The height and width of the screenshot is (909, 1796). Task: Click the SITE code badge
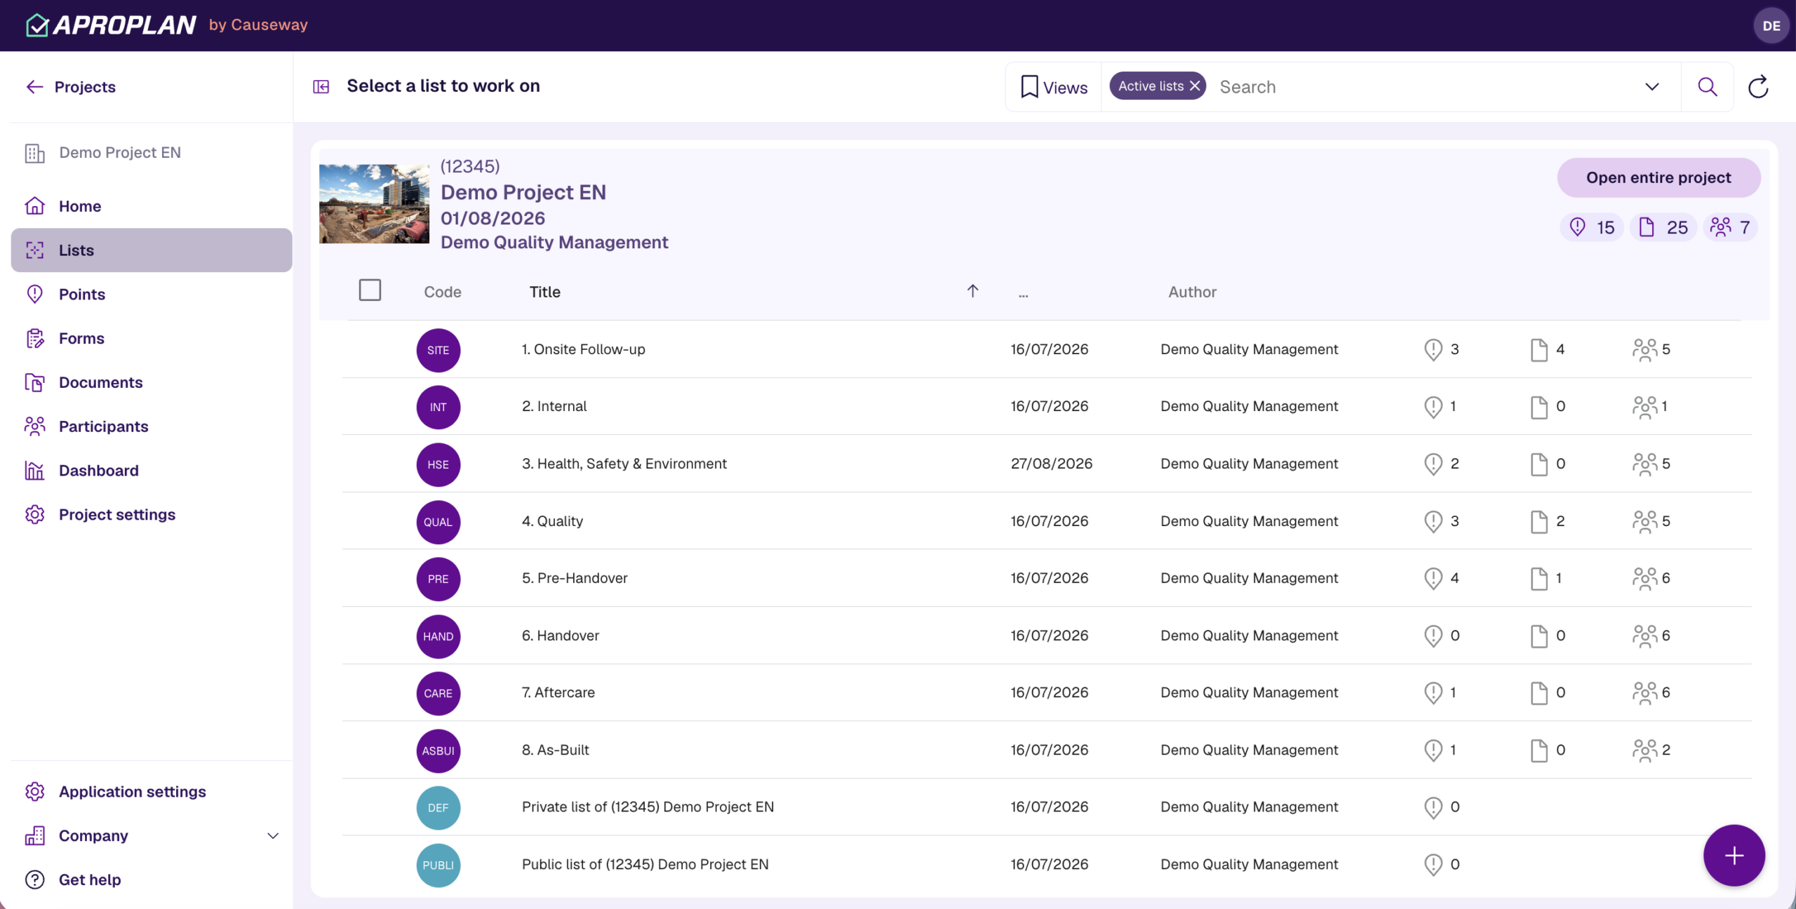(x=438, y=351)
